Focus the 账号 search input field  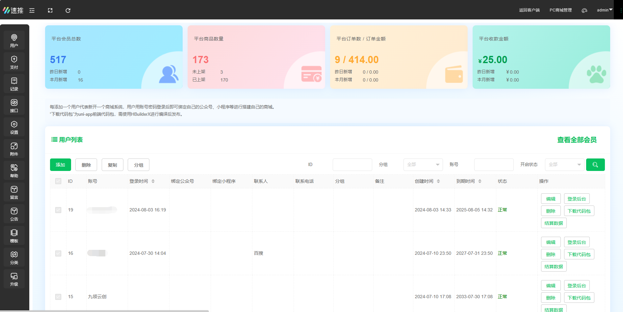click(494, 165)
